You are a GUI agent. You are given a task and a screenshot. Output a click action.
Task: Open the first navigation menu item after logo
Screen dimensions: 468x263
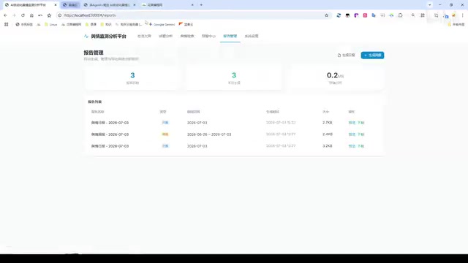[x=144, y=36]
